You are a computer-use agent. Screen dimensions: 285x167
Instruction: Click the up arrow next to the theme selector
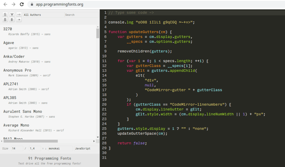(43, 148)
